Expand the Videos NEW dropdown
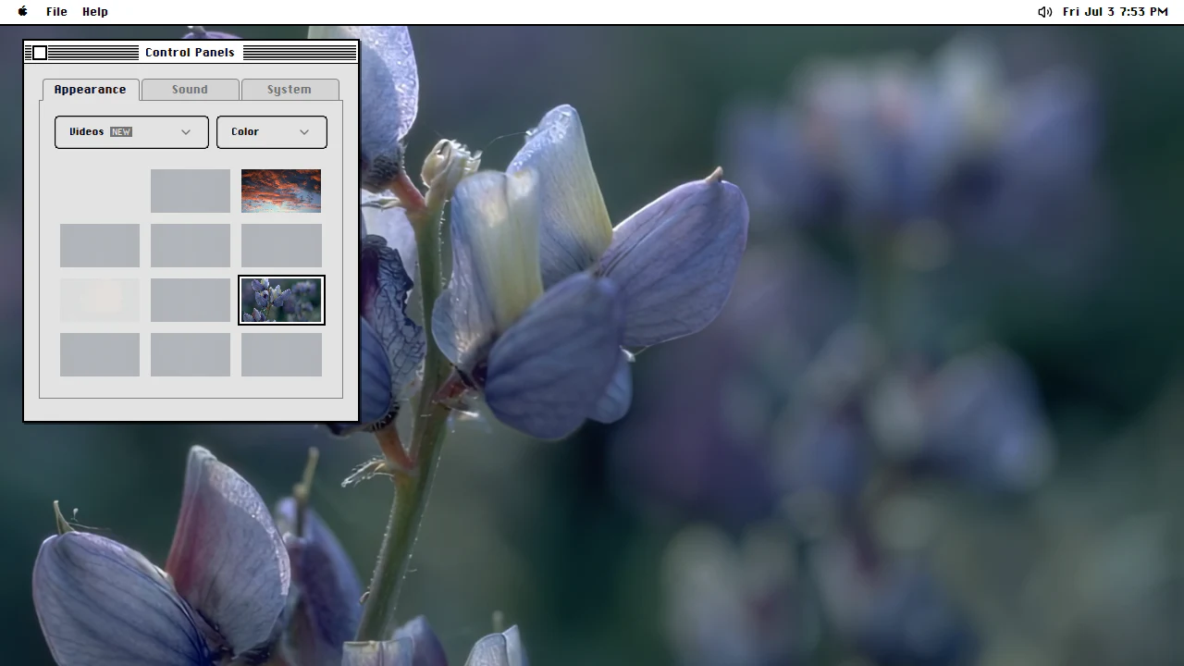 [131, 131]
